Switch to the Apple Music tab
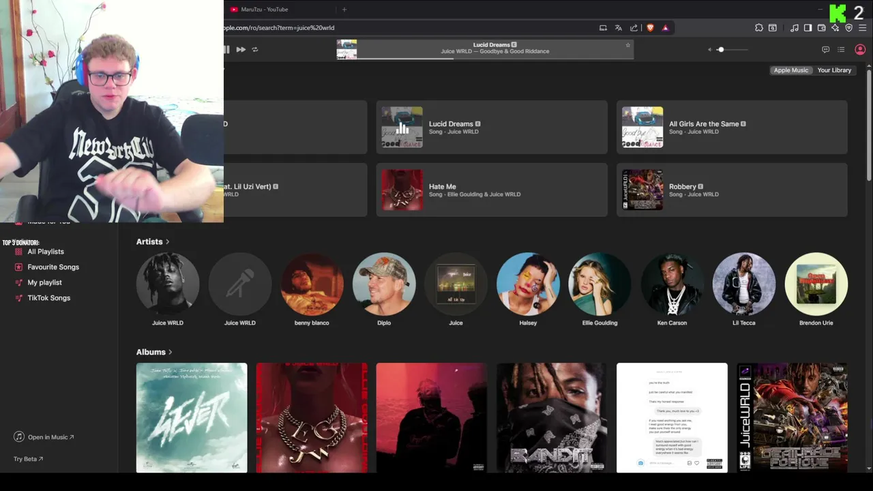The width and height of the screenshot is (873, 491). coord(790,70)
